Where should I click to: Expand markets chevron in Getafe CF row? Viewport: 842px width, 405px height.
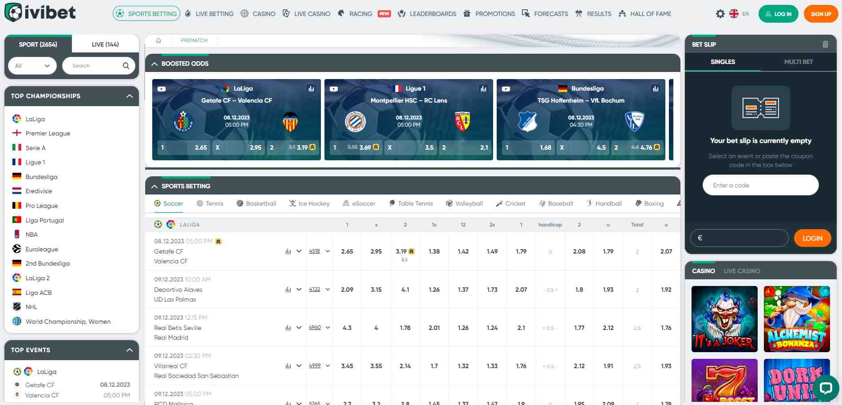tap(299, 251)
